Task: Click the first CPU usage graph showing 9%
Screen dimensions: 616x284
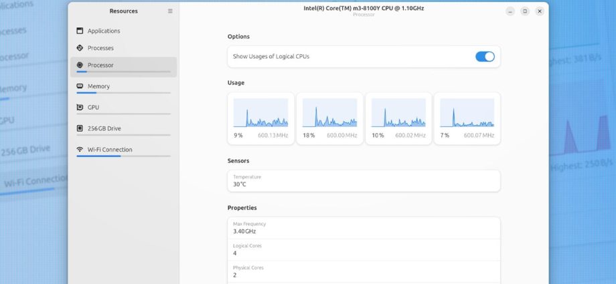Action: [x=260, y=113]
